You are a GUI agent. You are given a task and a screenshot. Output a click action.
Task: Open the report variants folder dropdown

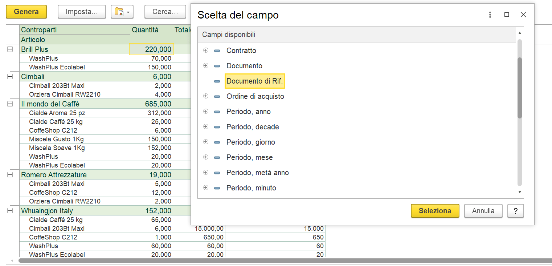122,12
